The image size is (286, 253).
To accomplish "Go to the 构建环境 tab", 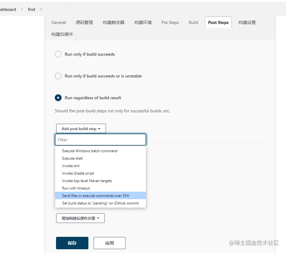I will tap(143, 22).
